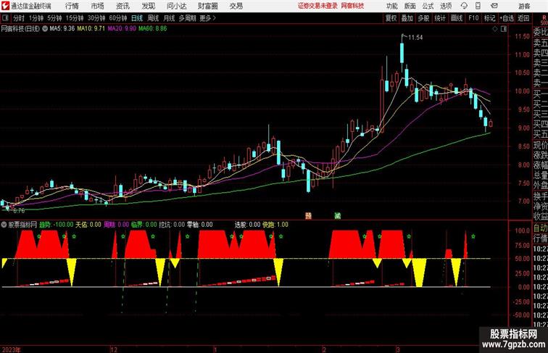Click the 天佑: 0.00 indicator value
The width and height of the screenshot is (548, 353).
click(88, 225)
